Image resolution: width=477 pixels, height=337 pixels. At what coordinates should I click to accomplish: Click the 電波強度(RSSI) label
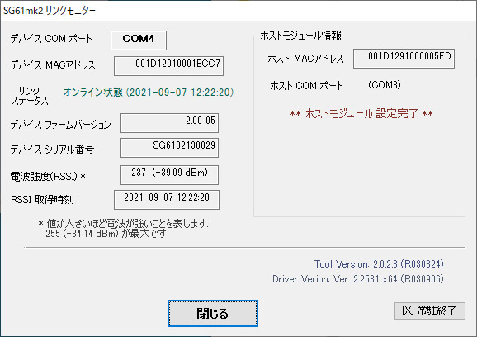coord(48,176)
